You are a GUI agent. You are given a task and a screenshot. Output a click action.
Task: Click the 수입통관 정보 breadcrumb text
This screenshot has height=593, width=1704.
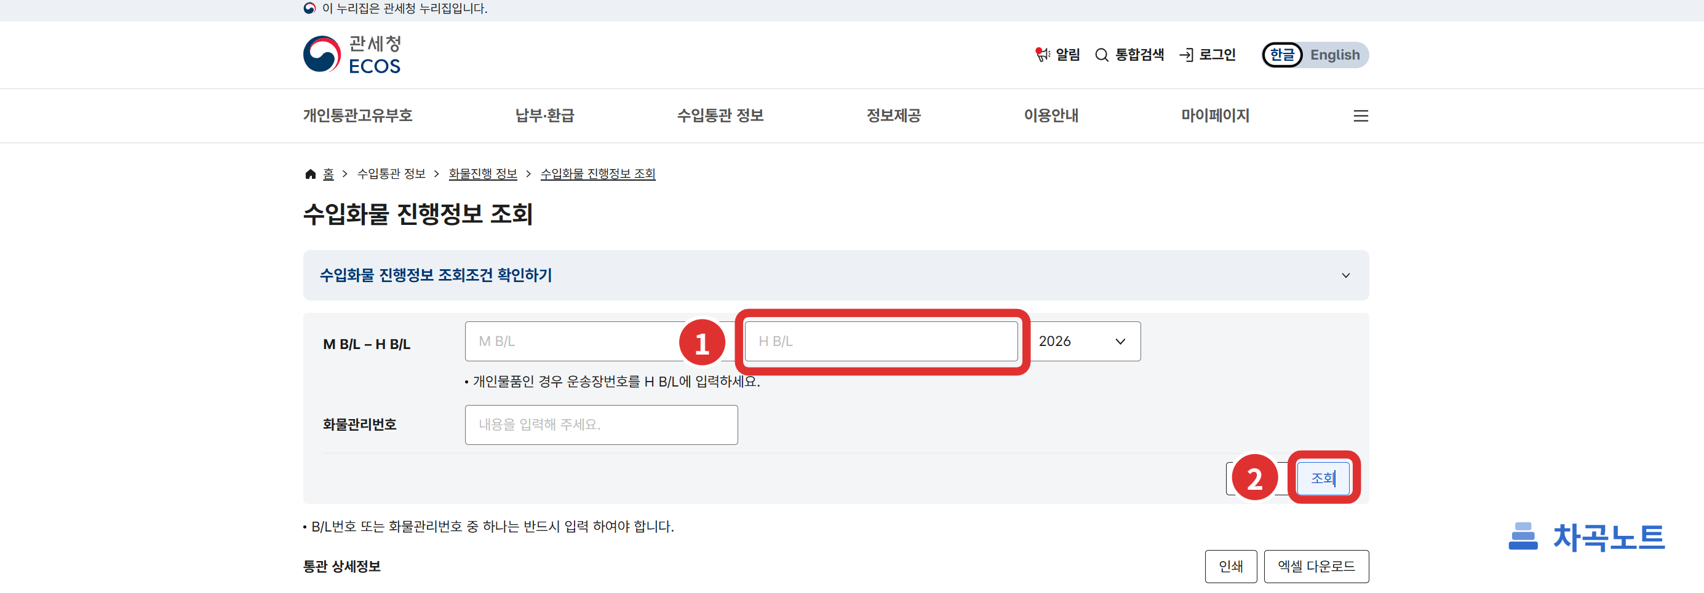click(x=392, y=174)
